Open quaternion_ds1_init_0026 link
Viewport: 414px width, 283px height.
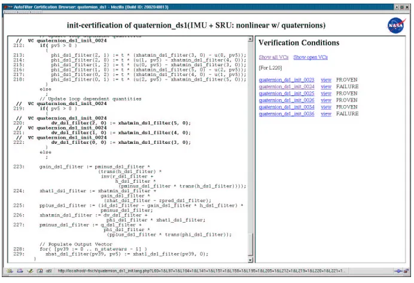[x=287, y=100]
